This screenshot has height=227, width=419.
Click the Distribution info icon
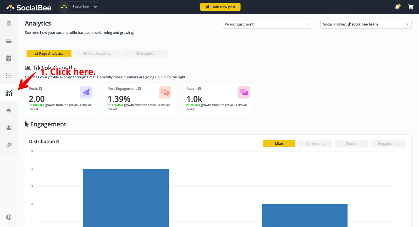pyautogui.click(x=58, y=142)
